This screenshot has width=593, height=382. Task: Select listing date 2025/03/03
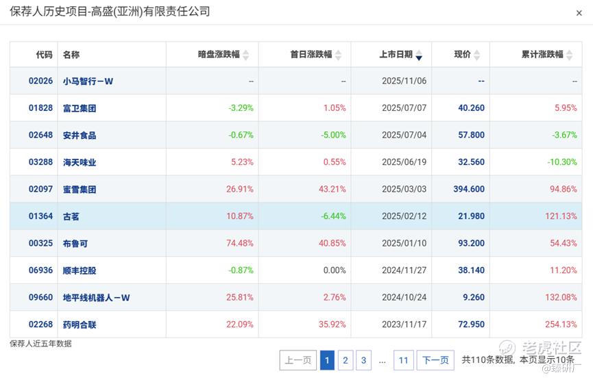click(404, 189)
